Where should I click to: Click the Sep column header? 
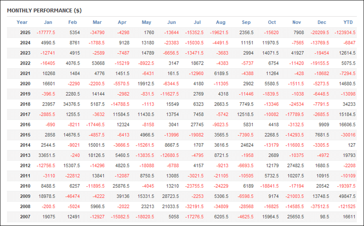(x=246, y=22)
